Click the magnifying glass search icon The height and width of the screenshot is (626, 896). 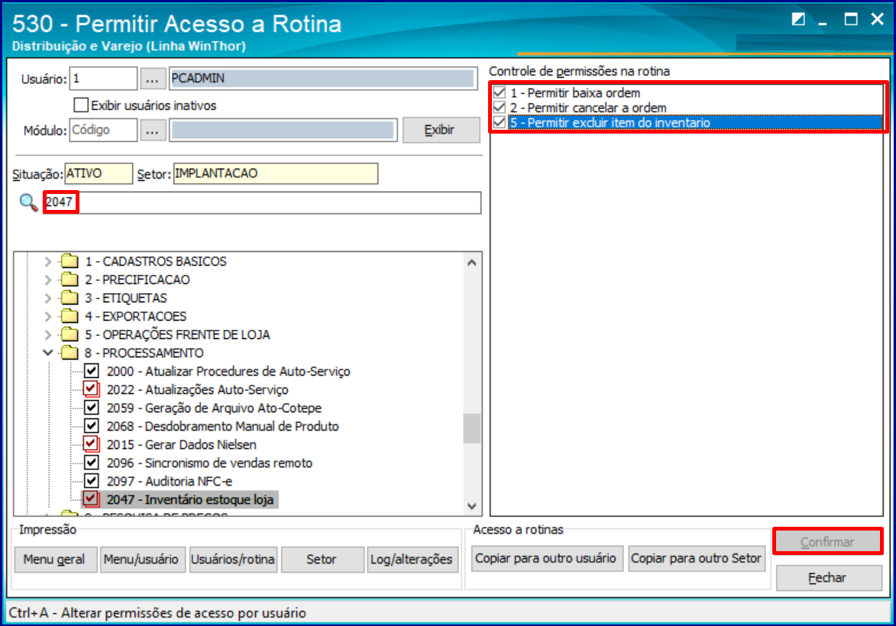[x=28, y=203]
